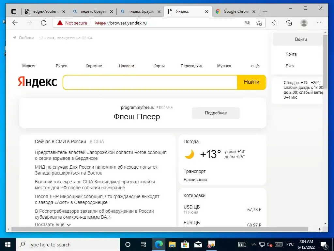Expand news with Показать ещё
Image resolution: width=334 pixels, height=251 pixels.
53,225
